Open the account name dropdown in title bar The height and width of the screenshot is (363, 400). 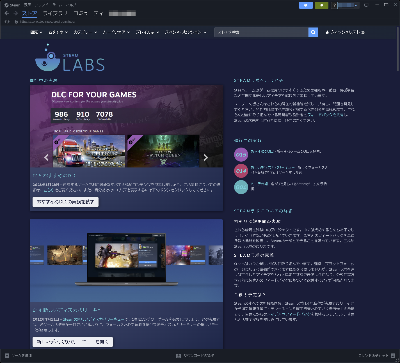click(348, 5)
